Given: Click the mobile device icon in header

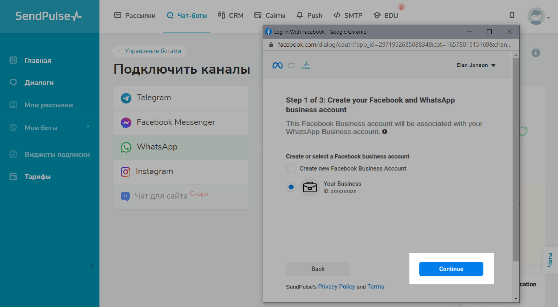Looking at the screenshot, I should click(x=512, y=15).
